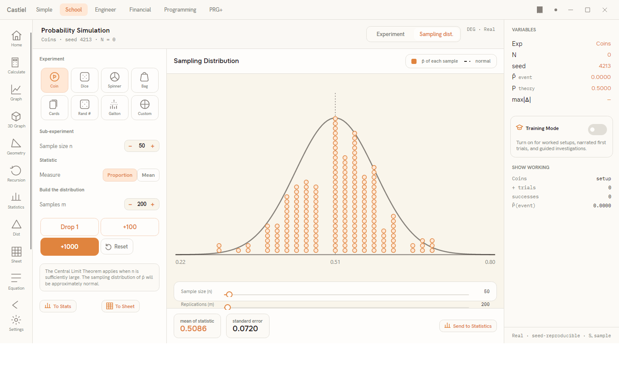Click the Sample size n value 50
The height and width of the screenshot is (369, 619).
(x=142, y=146)
